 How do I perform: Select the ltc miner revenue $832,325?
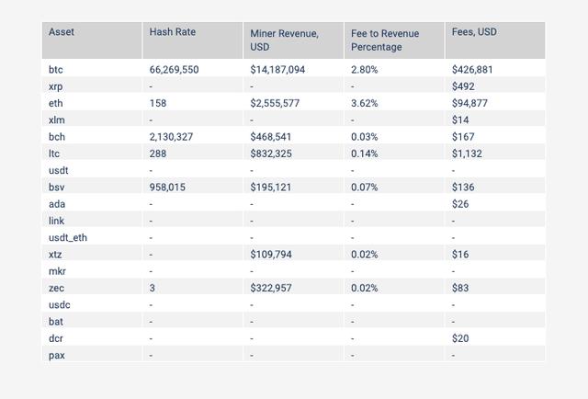(x=271, y=154)
